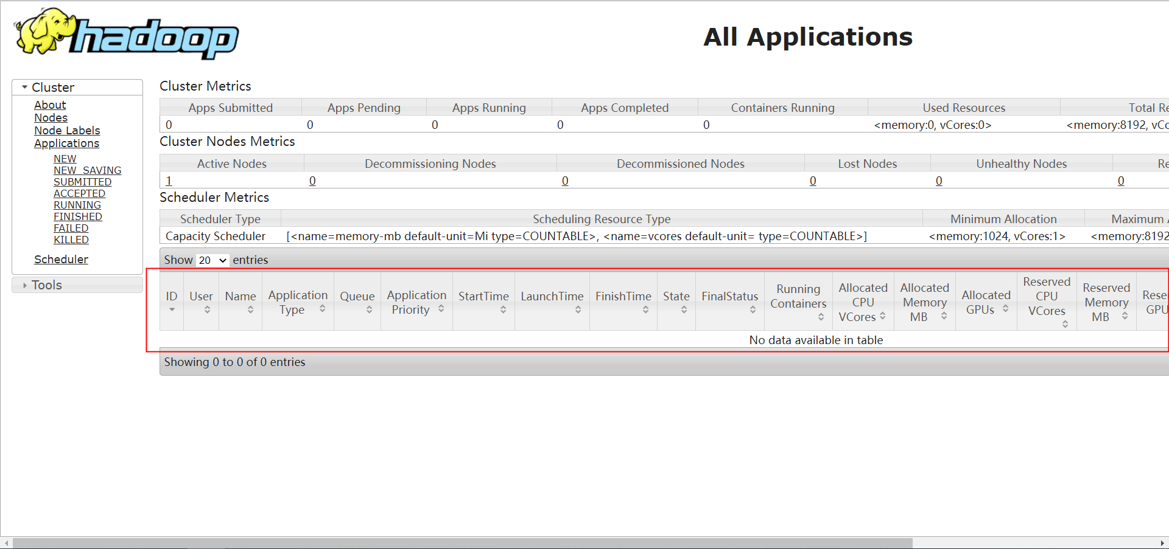Collapse the Cluster section
Screen dimensions: 1169x549
[77, 87]
